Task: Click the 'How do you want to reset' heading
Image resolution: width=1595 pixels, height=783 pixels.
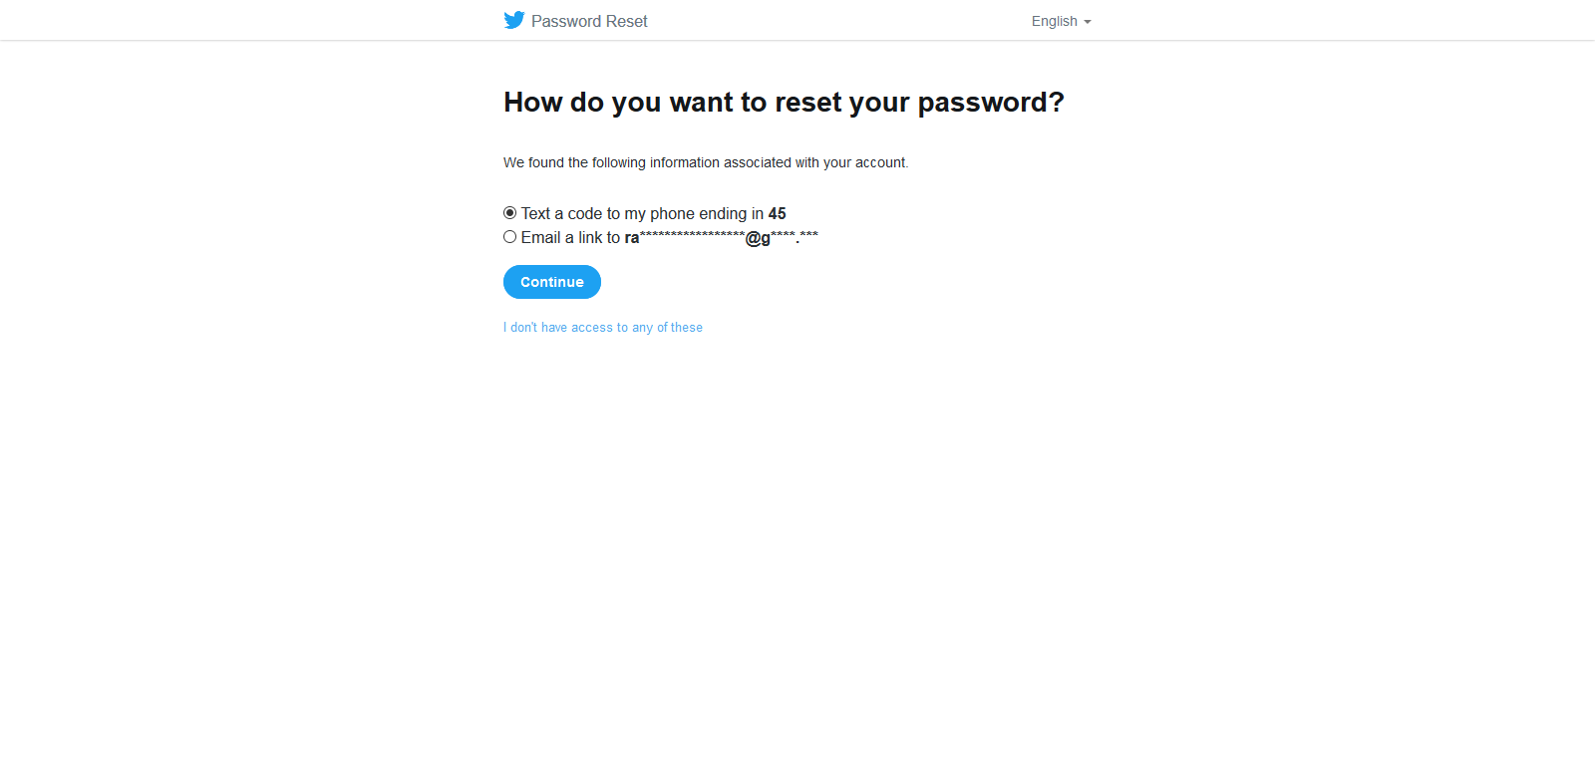Action: coord(784,102)
